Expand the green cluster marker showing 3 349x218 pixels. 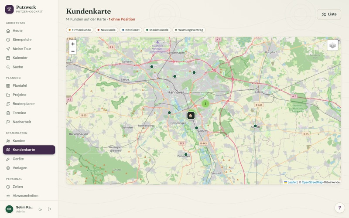(205, 103)
